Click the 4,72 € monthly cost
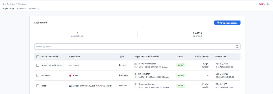This screenshot has height=94, width=273. (206, 64)
